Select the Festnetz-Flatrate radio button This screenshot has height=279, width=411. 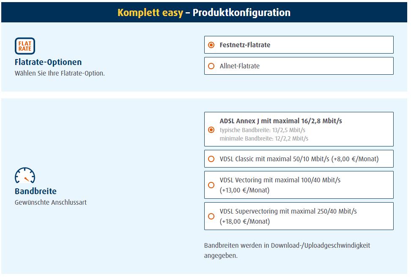click(211, 45)
